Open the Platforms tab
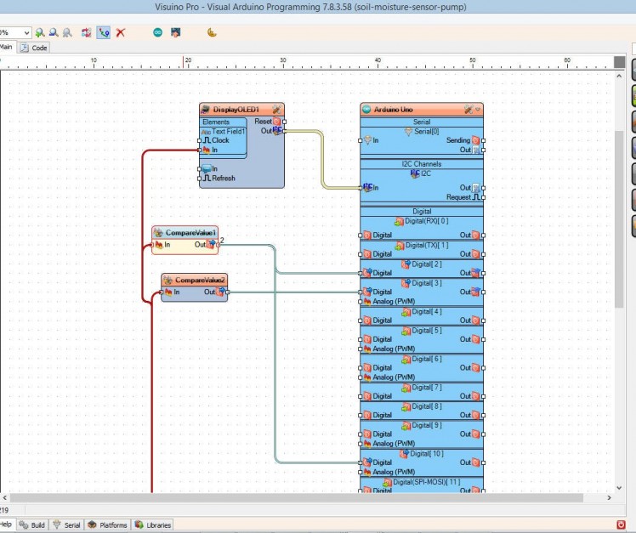636x533 pixels. pos(108,525)
